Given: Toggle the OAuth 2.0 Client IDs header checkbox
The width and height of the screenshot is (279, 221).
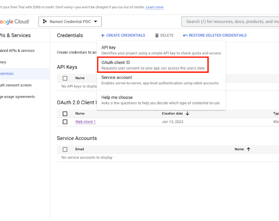Looking at the screenshot, I should [65, 114].
